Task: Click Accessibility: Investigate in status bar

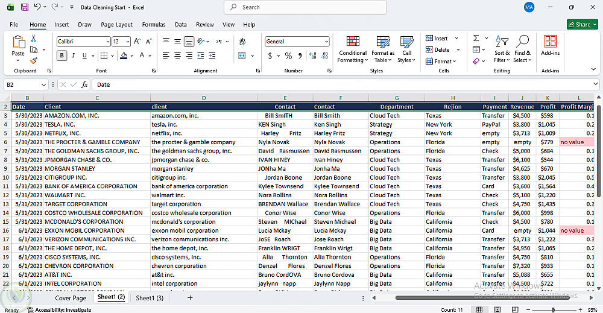Action: tap(60, 310)
